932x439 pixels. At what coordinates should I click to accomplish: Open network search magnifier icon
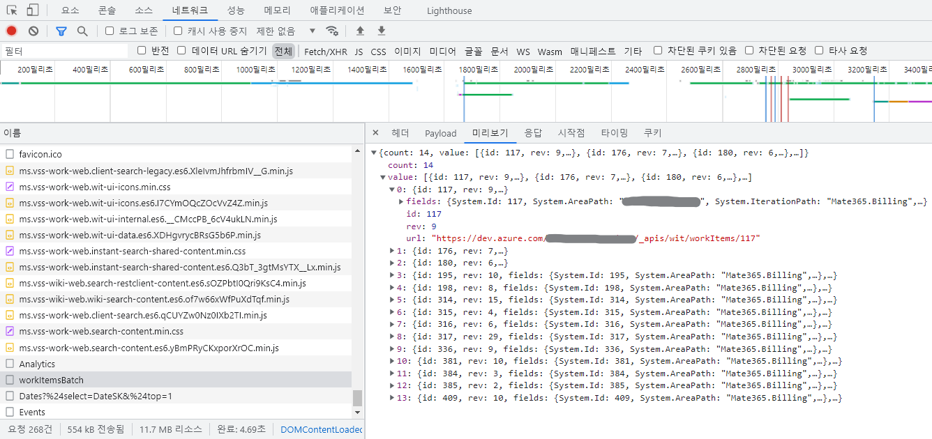[82, 31]
